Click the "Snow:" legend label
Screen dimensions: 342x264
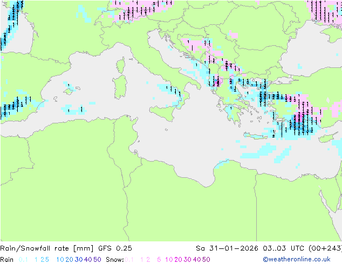[115, 260]
